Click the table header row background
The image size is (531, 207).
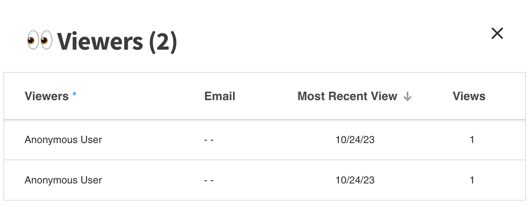pyautogui.click(x=265, y=96)
